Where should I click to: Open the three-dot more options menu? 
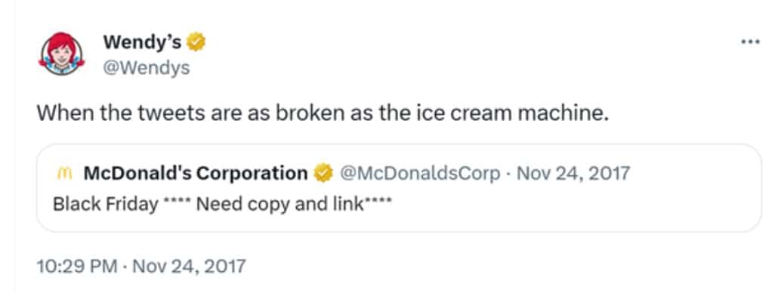click(750, 42)
